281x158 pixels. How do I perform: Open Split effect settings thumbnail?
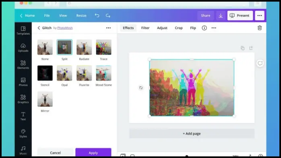[x=64, y=47]
